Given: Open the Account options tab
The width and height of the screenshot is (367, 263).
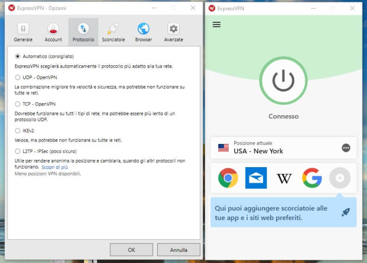Looking at the screenshot, I should (x=53, y=32).
